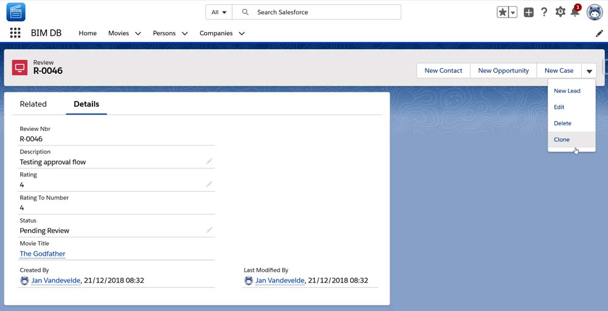
Task: Click the New Opportunity button
Action: (x=503, y=71)
